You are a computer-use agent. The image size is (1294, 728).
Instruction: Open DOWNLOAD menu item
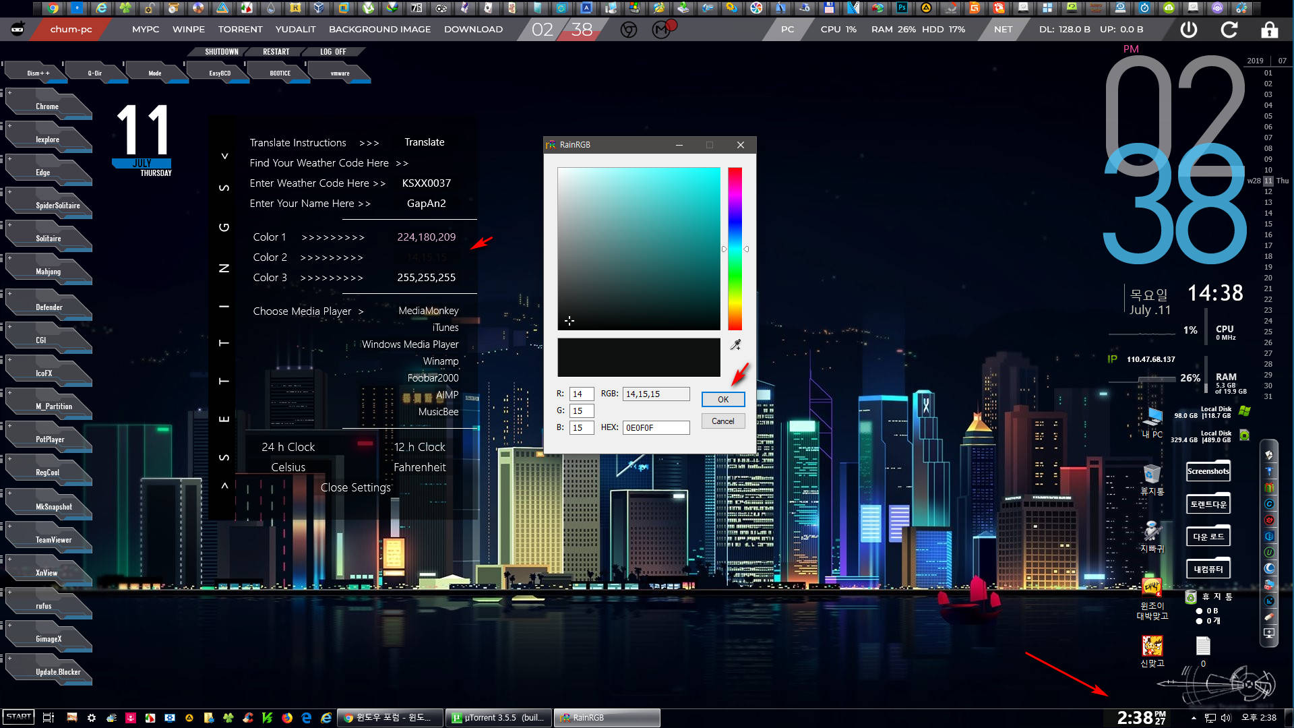(x=473, y=30)
